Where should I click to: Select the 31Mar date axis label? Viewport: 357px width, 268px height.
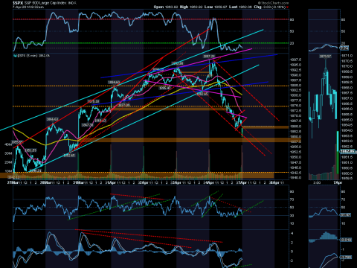click(x=79, y=182)
